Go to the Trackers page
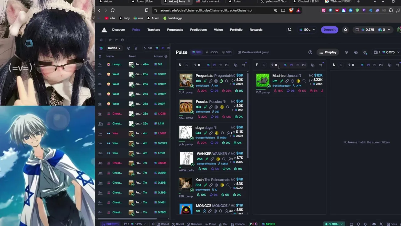The width and height of the screenshot is (401, 226). (x=154, y=30)
